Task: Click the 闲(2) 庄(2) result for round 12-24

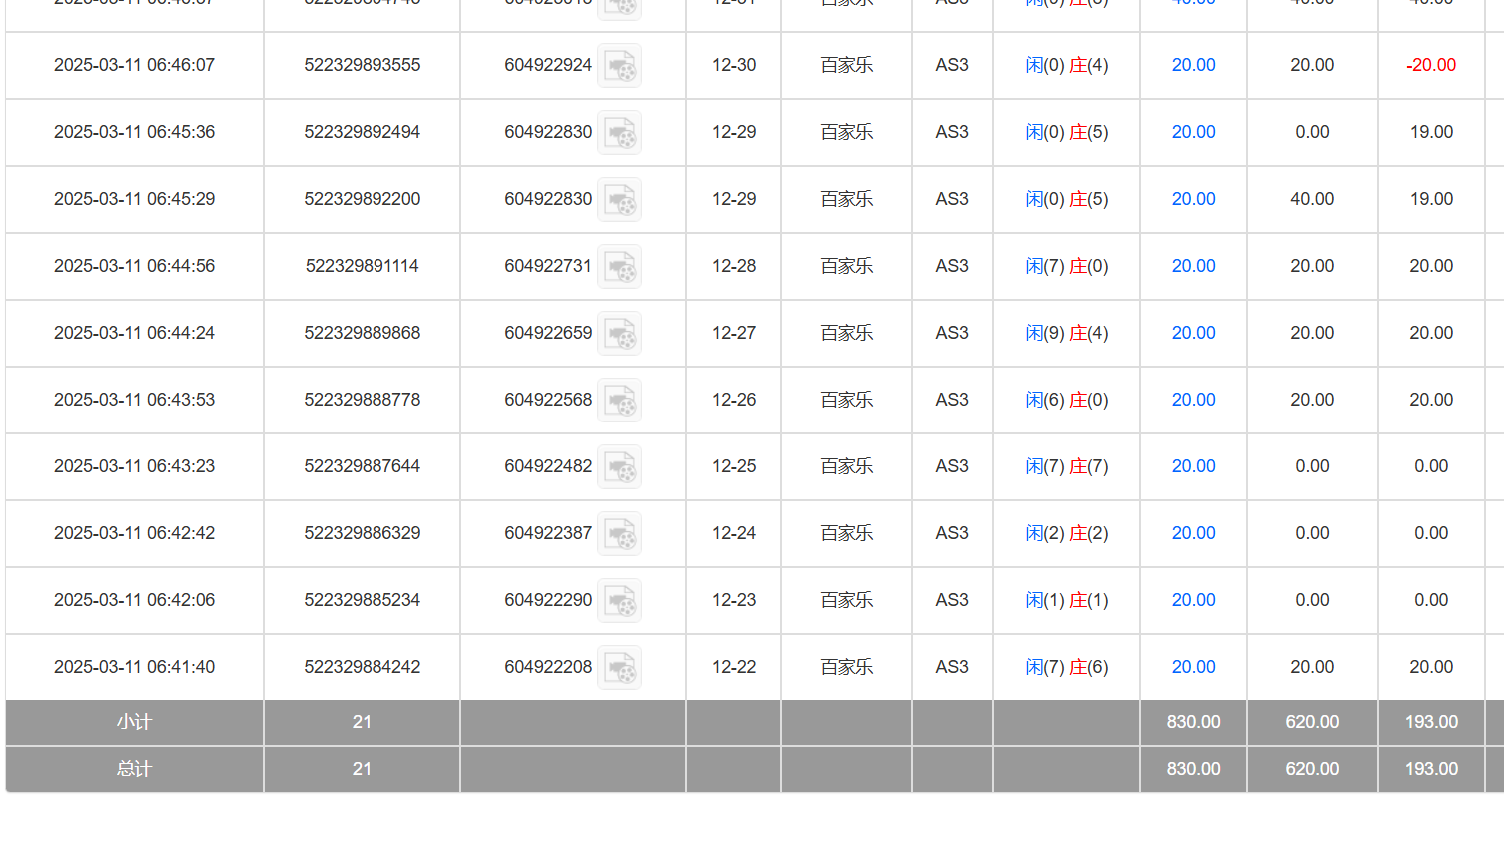Action: pos(1066,533)
